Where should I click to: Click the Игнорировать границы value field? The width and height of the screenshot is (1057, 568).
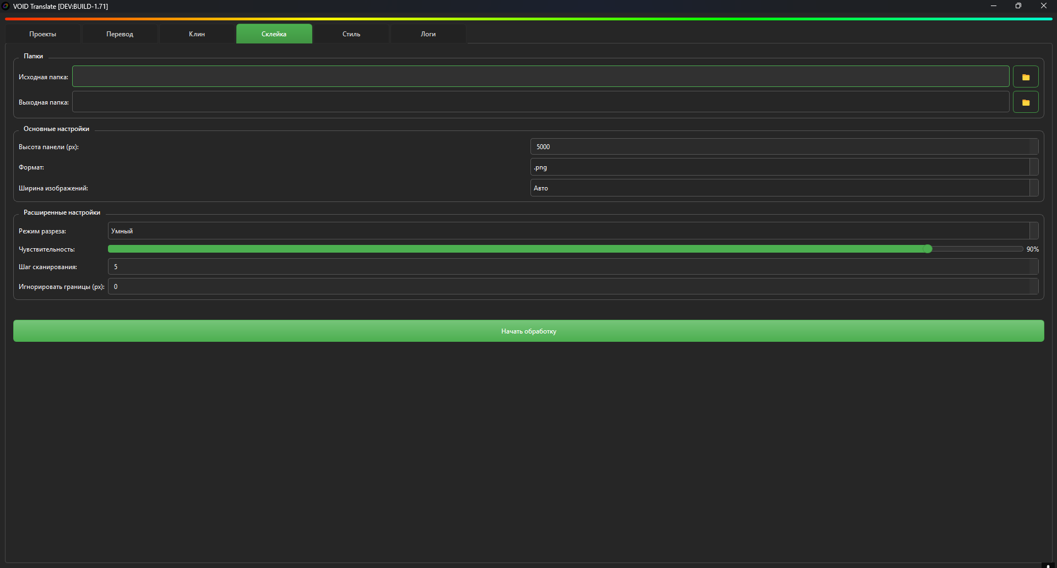pyautogui.click(x=567, y=287)
